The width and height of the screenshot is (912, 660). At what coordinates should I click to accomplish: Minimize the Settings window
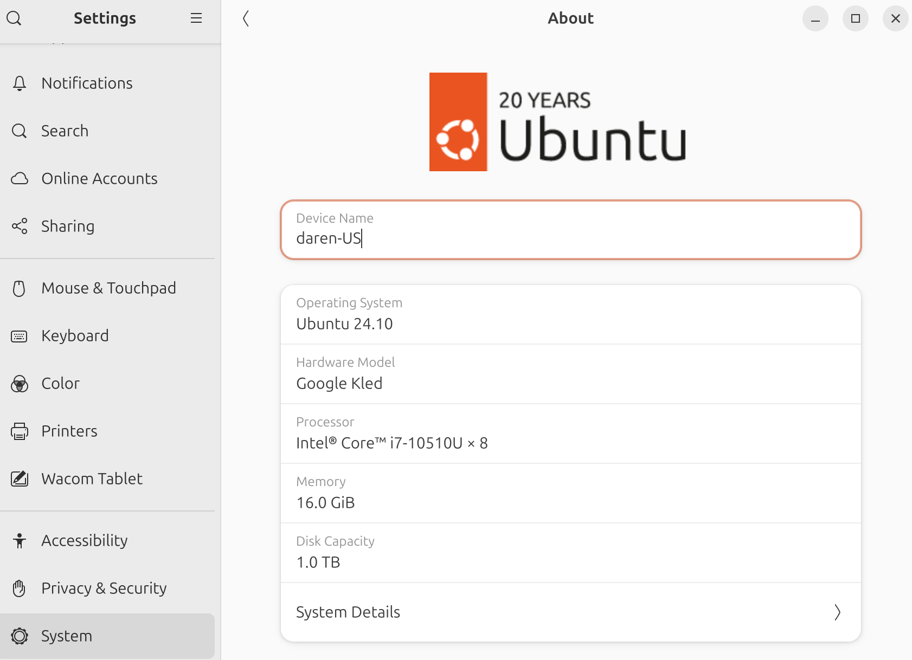click(x=815, y=18)
